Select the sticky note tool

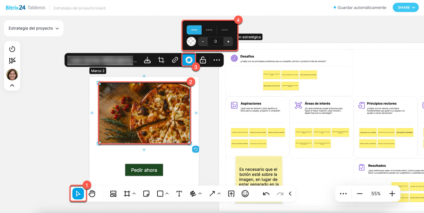146,194
